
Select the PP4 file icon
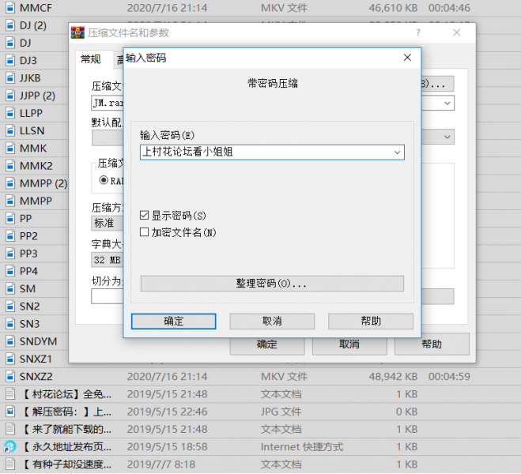point(10,271)
